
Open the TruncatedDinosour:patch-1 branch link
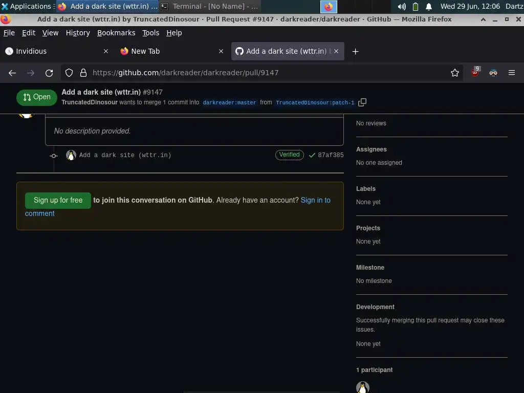[315, 102]
